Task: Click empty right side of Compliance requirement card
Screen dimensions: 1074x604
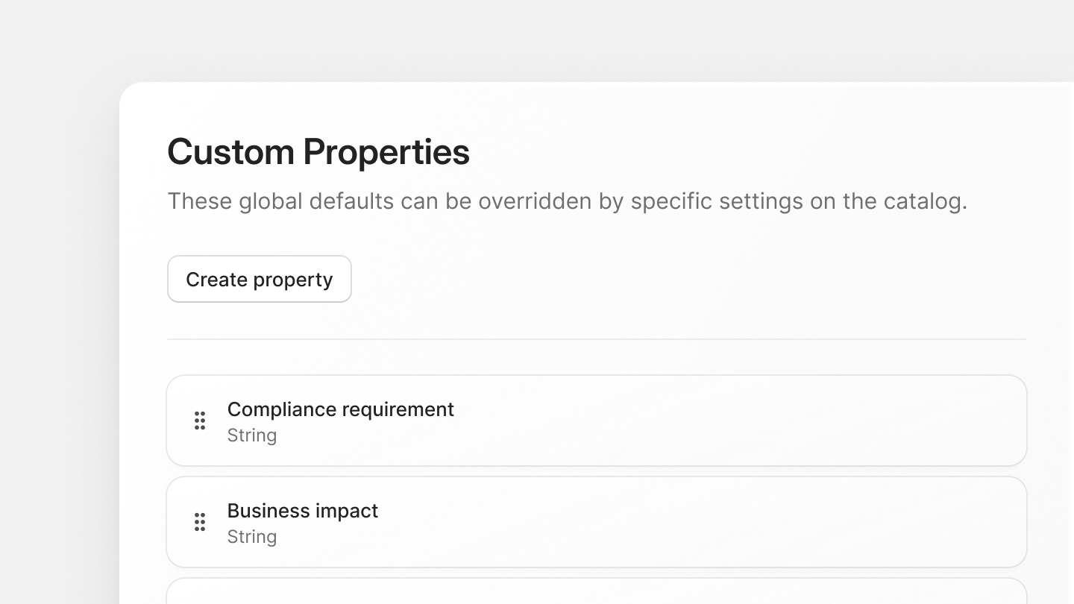Action: pyautogui.click(x=820, y=421)
